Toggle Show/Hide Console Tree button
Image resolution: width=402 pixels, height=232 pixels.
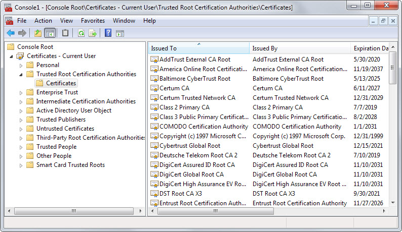(50, 33)
